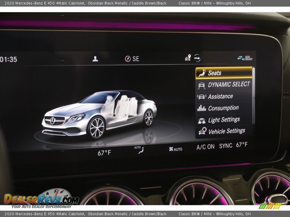The width and height of the screenshot is (290, 217).
Task: Tap the radar car icon beside Assistance
Action: click(x=201, y=97)
